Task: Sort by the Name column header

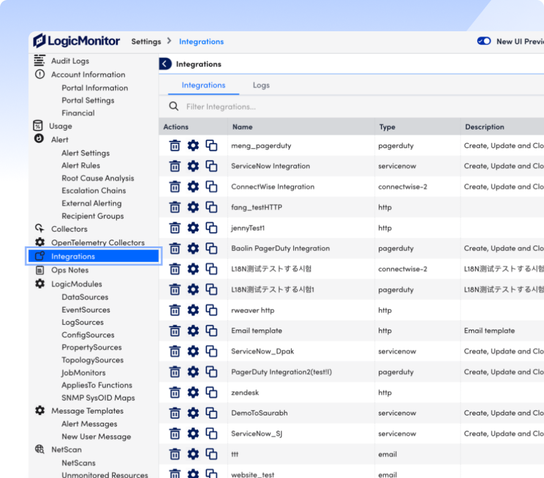Action: point(243,127)
